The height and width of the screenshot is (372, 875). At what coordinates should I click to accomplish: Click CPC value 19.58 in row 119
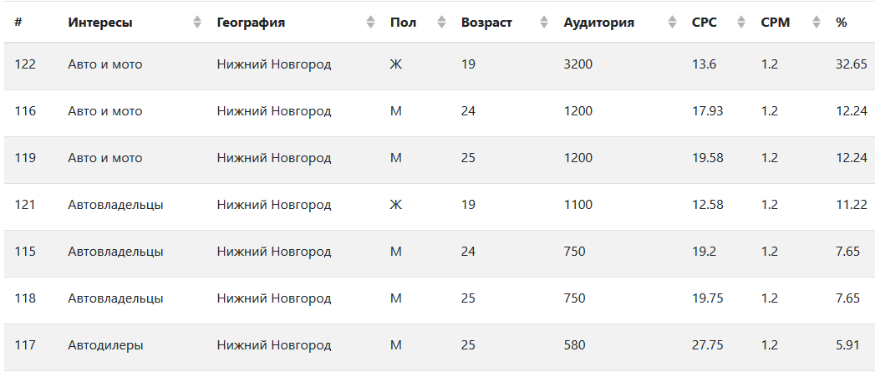point(708,158)
